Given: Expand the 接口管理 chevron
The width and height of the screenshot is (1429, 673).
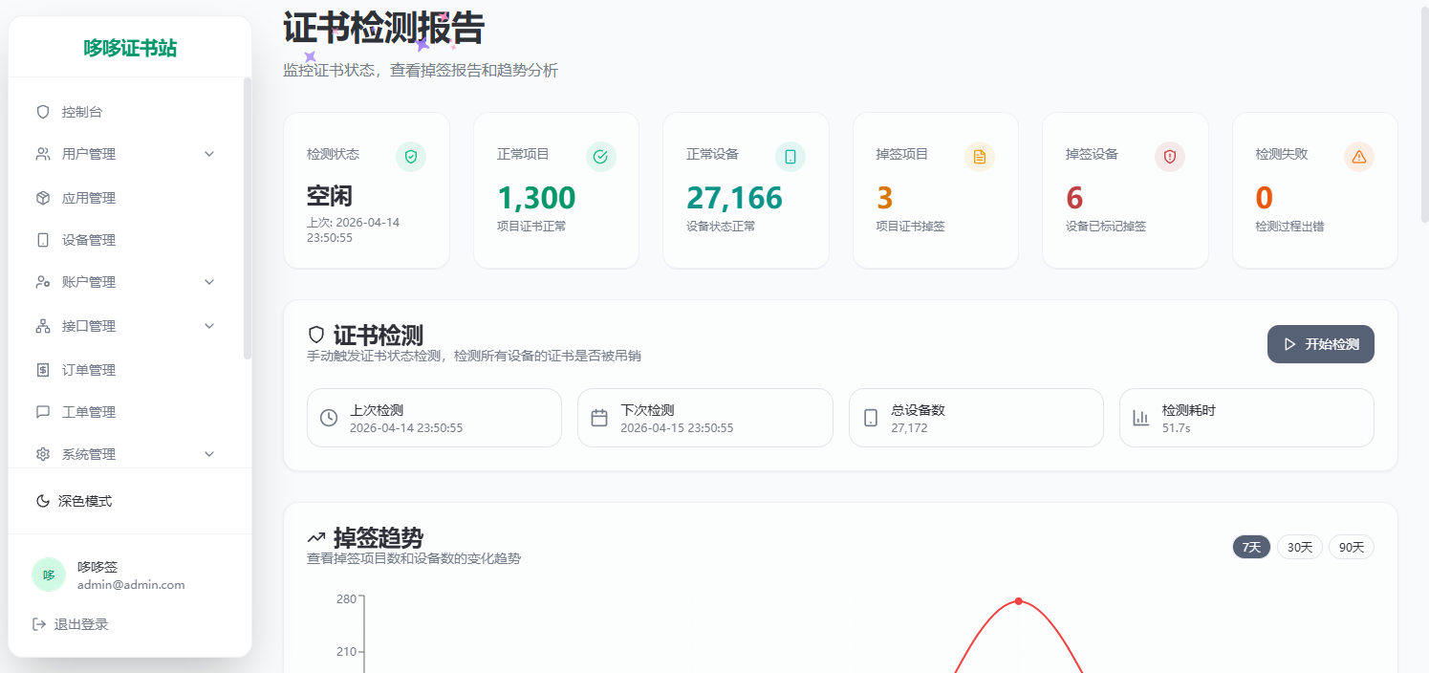Looking at the screenshot, I should pyautogui.click(x=209, y=326).
